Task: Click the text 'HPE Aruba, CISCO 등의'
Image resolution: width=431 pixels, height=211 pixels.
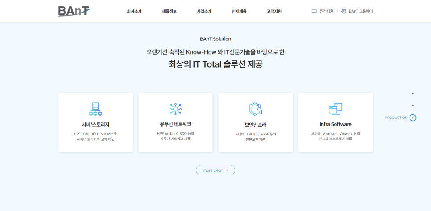Action: coord(175,133)
